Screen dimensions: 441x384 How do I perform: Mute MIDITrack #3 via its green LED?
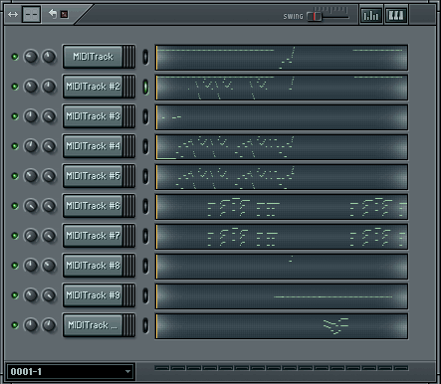15,116
